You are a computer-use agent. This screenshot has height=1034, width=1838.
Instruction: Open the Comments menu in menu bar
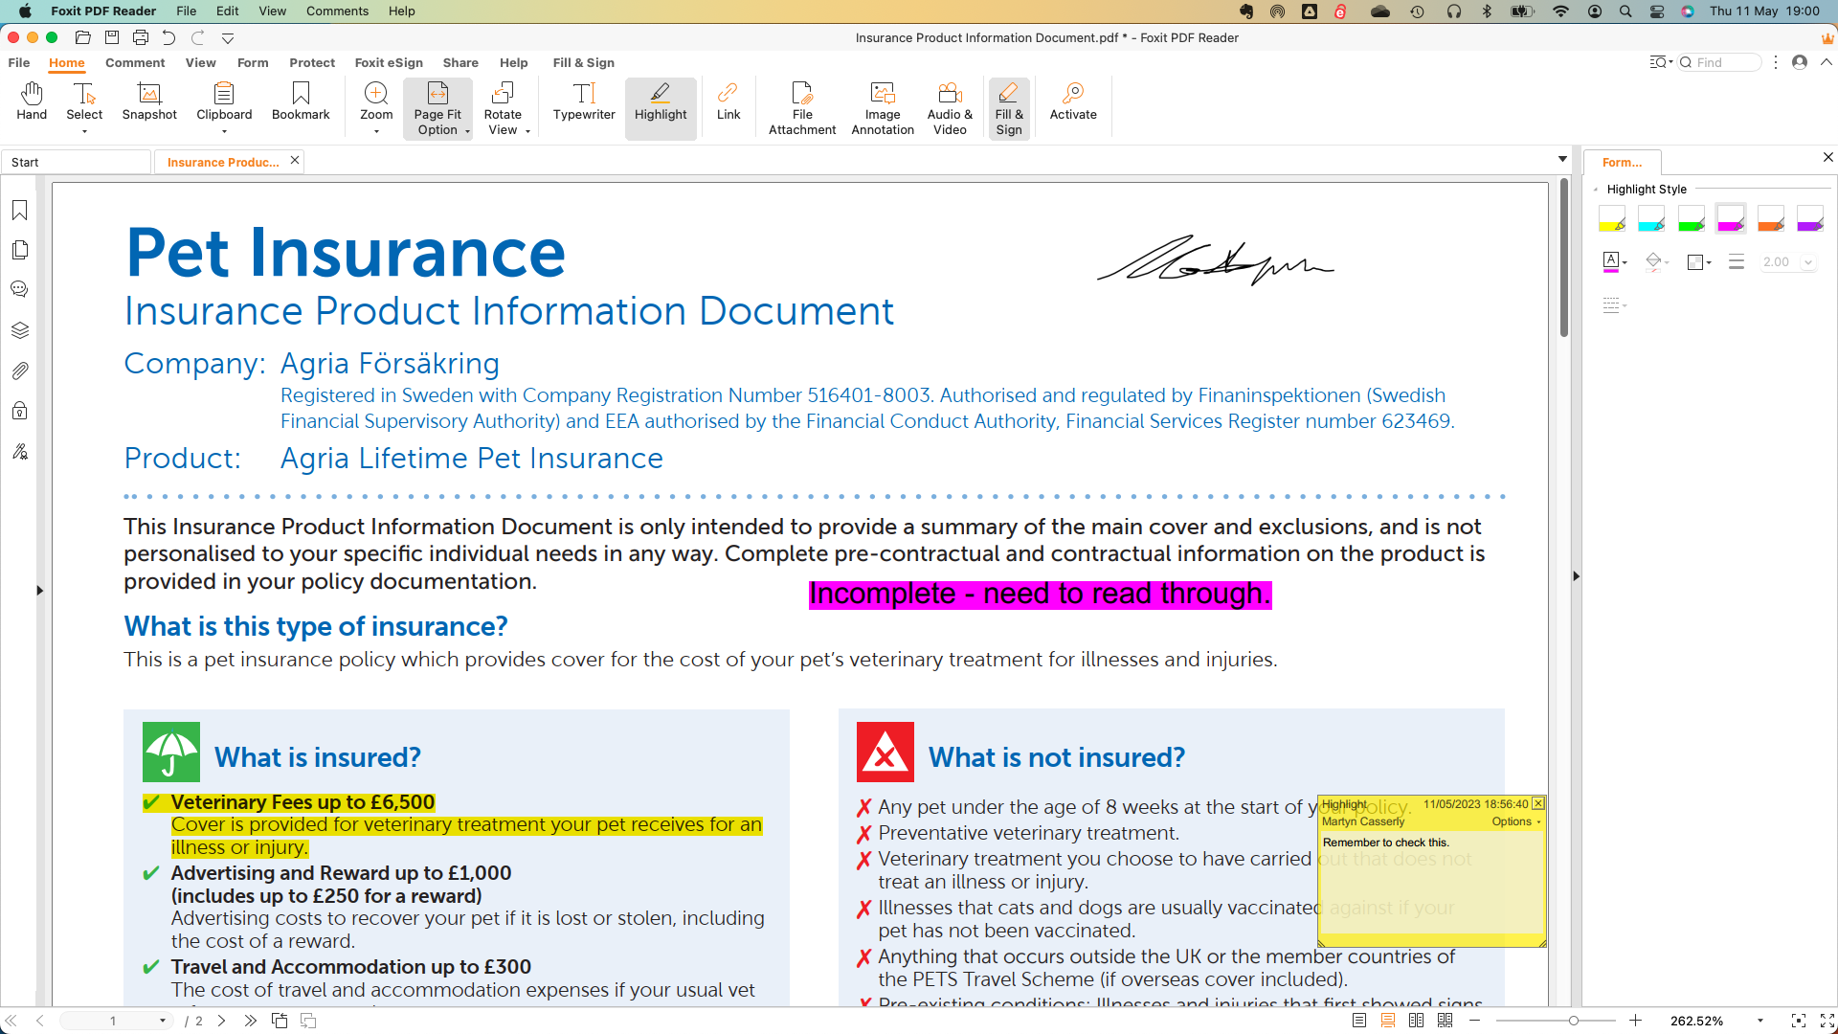pos(337,11)
